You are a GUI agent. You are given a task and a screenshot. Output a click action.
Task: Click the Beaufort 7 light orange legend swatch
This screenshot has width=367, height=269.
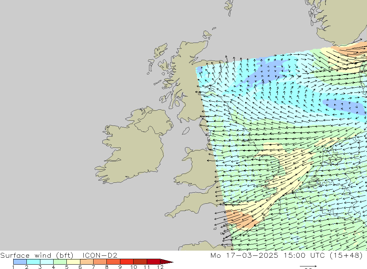100,262
